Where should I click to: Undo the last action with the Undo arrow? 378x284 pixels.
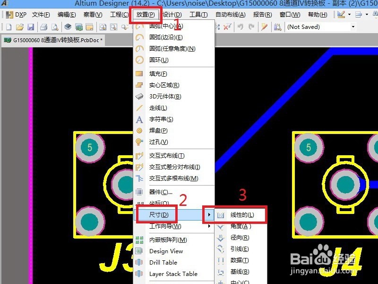240,27
